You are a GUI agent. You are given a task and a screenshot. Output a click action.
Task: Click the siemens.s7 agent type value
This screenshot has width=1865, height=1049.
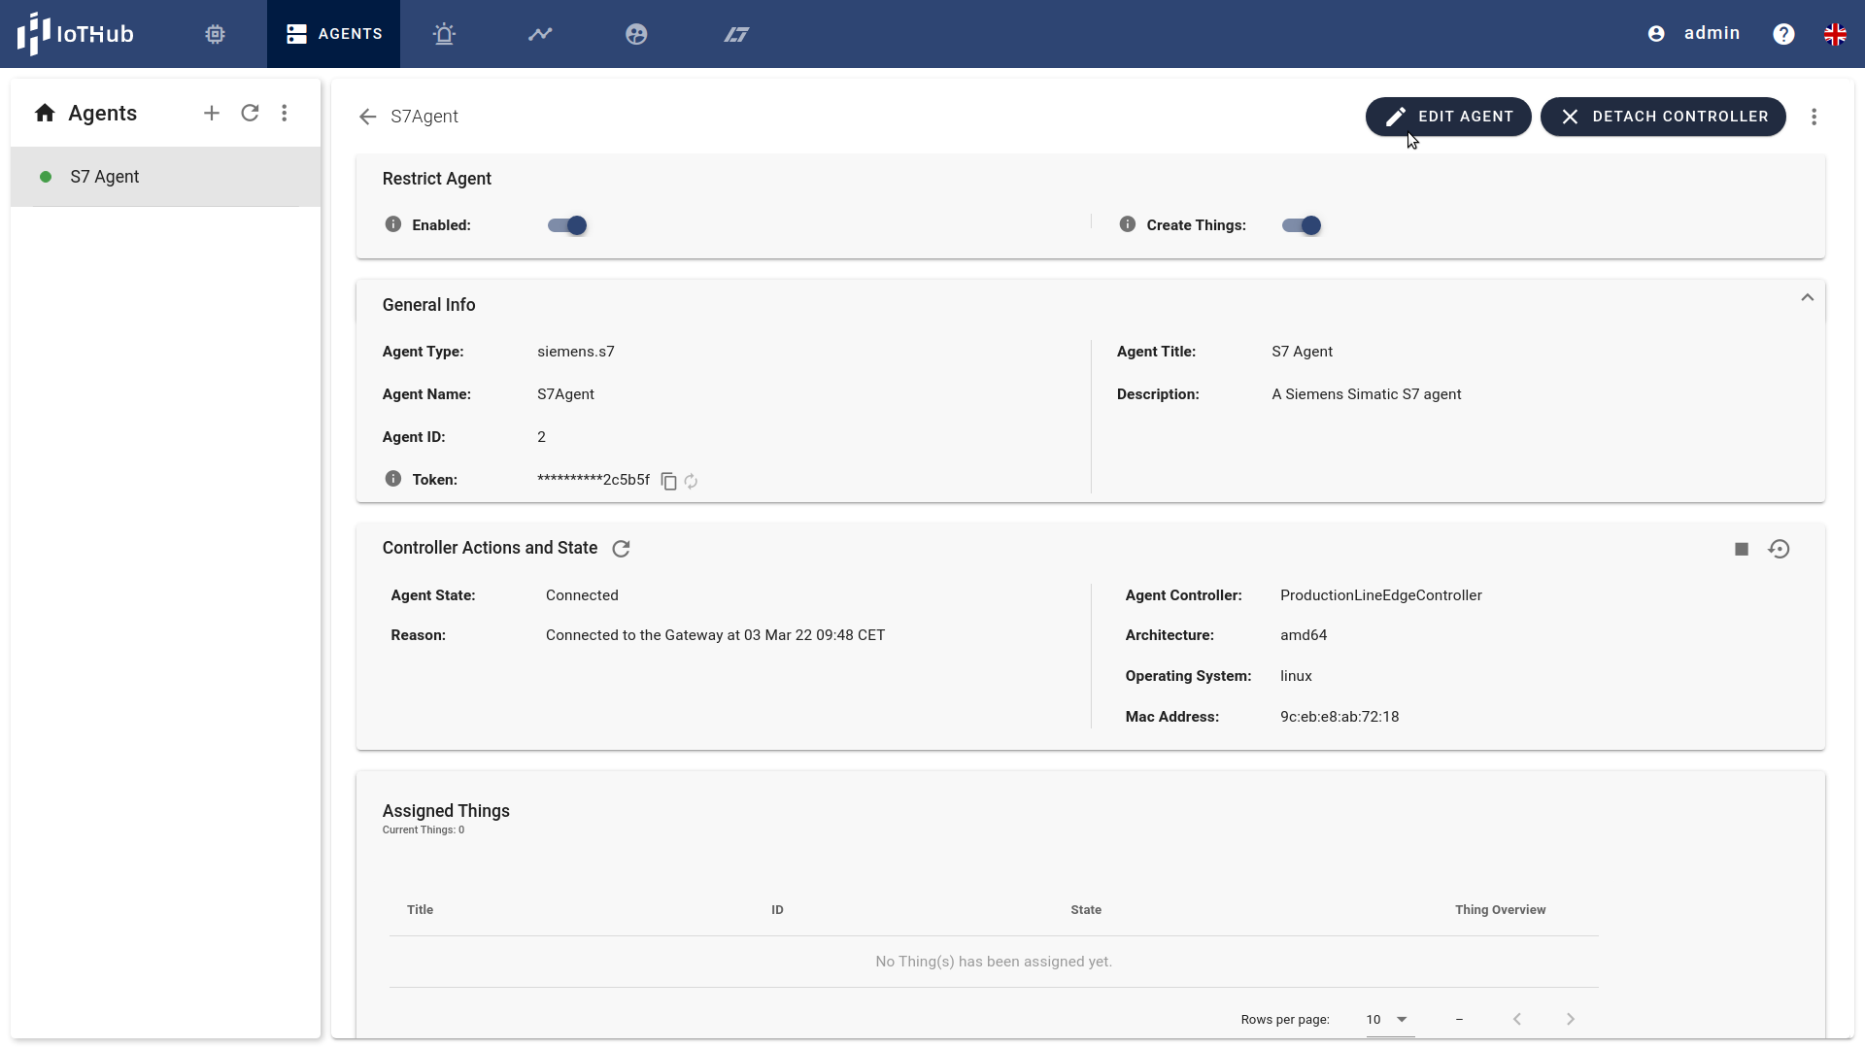pyautogui.click(x=576, y=352)
